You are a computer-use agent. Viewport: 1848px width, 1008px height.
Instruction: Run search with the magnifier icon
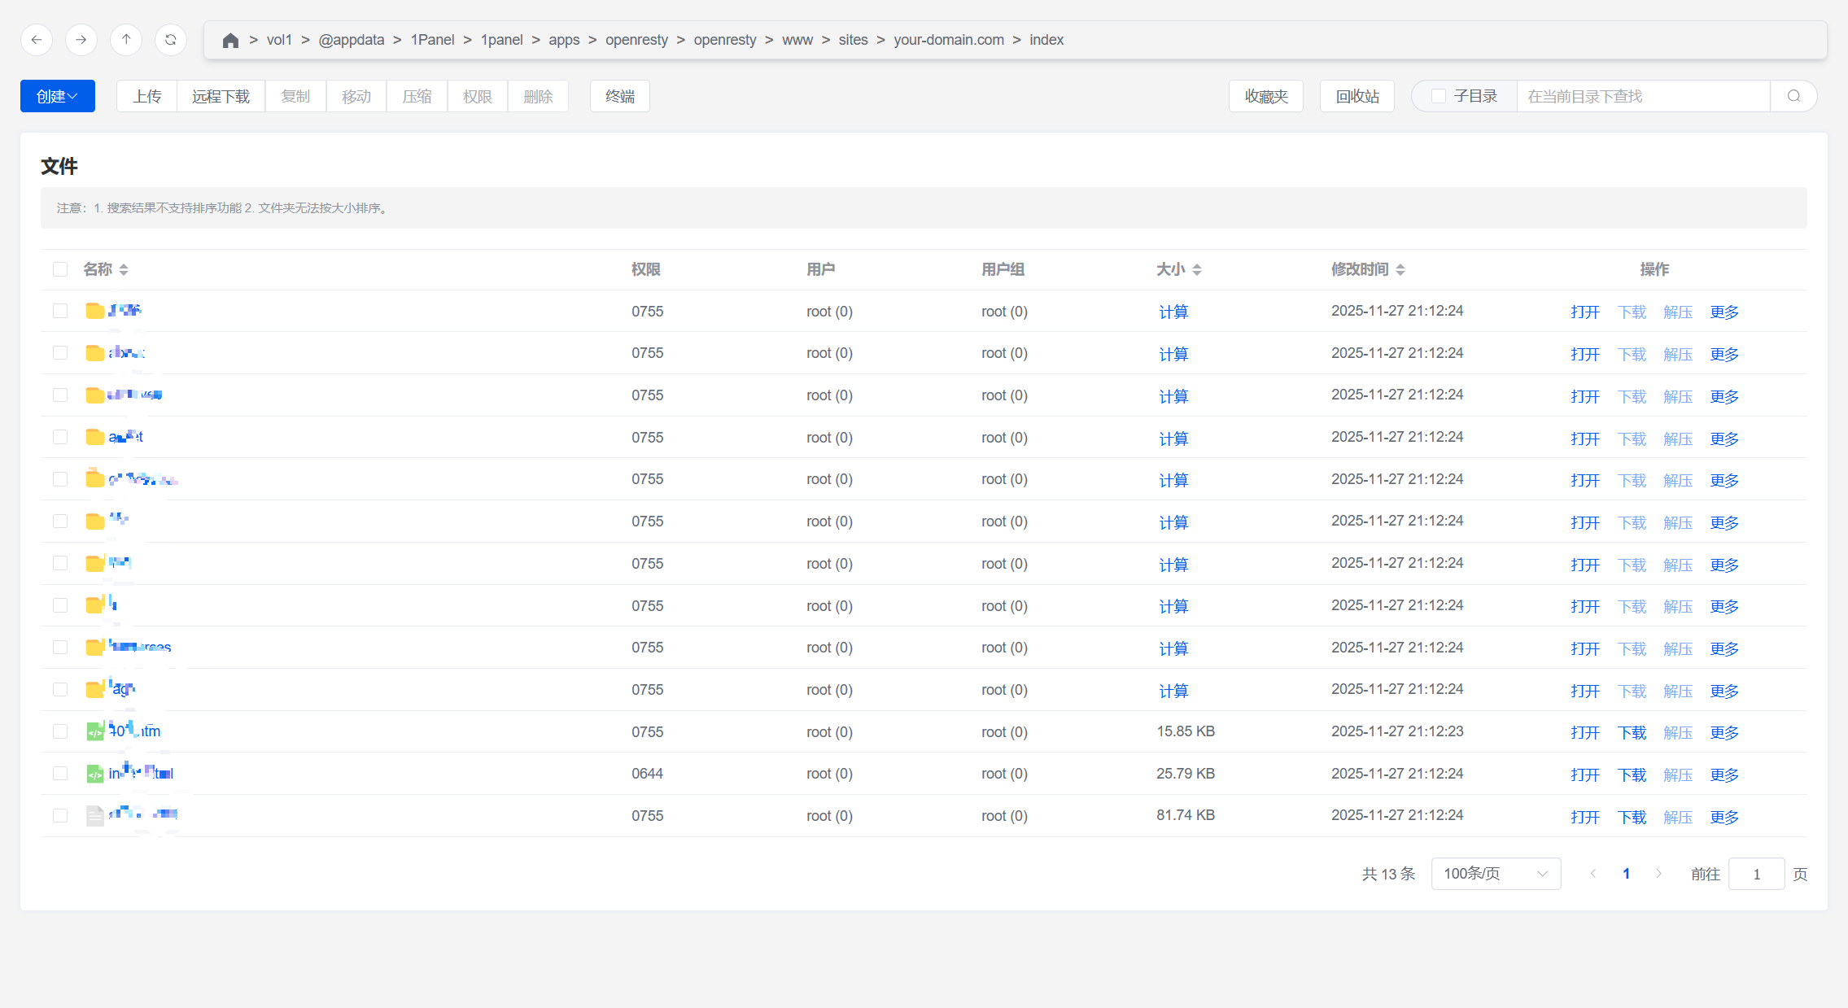click(1793, 96)
